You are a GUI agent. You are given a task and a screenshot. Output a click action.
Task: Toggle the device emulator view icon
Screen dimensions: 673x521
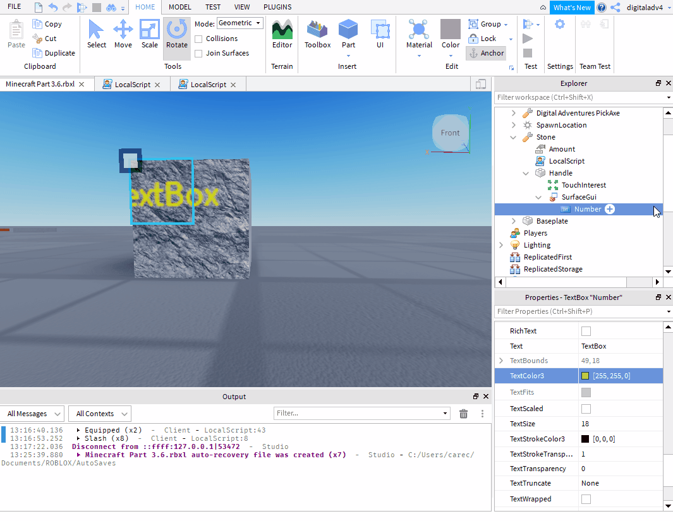[x=481, y=84]
